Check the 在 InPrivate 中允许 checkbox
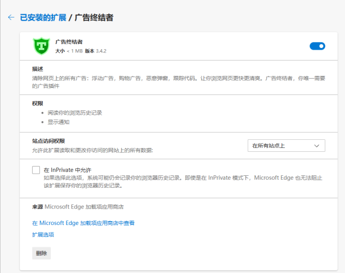The height and width of the screenshot is (273, 345). (x=36, y=170)
